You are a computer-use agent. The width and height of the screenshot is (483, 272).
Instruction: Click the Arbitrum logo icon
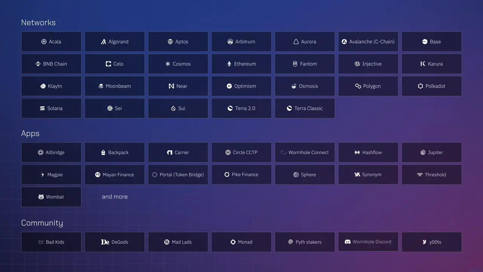pyautogui.click(x=230, y=42)
